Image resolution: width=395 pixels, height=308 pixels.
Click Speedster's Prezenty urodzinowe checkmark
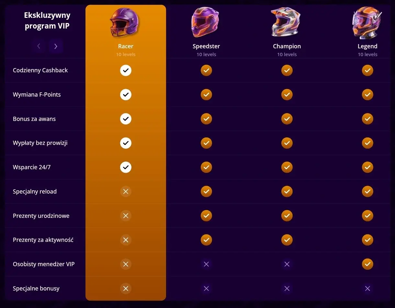(x=206, y=216)
